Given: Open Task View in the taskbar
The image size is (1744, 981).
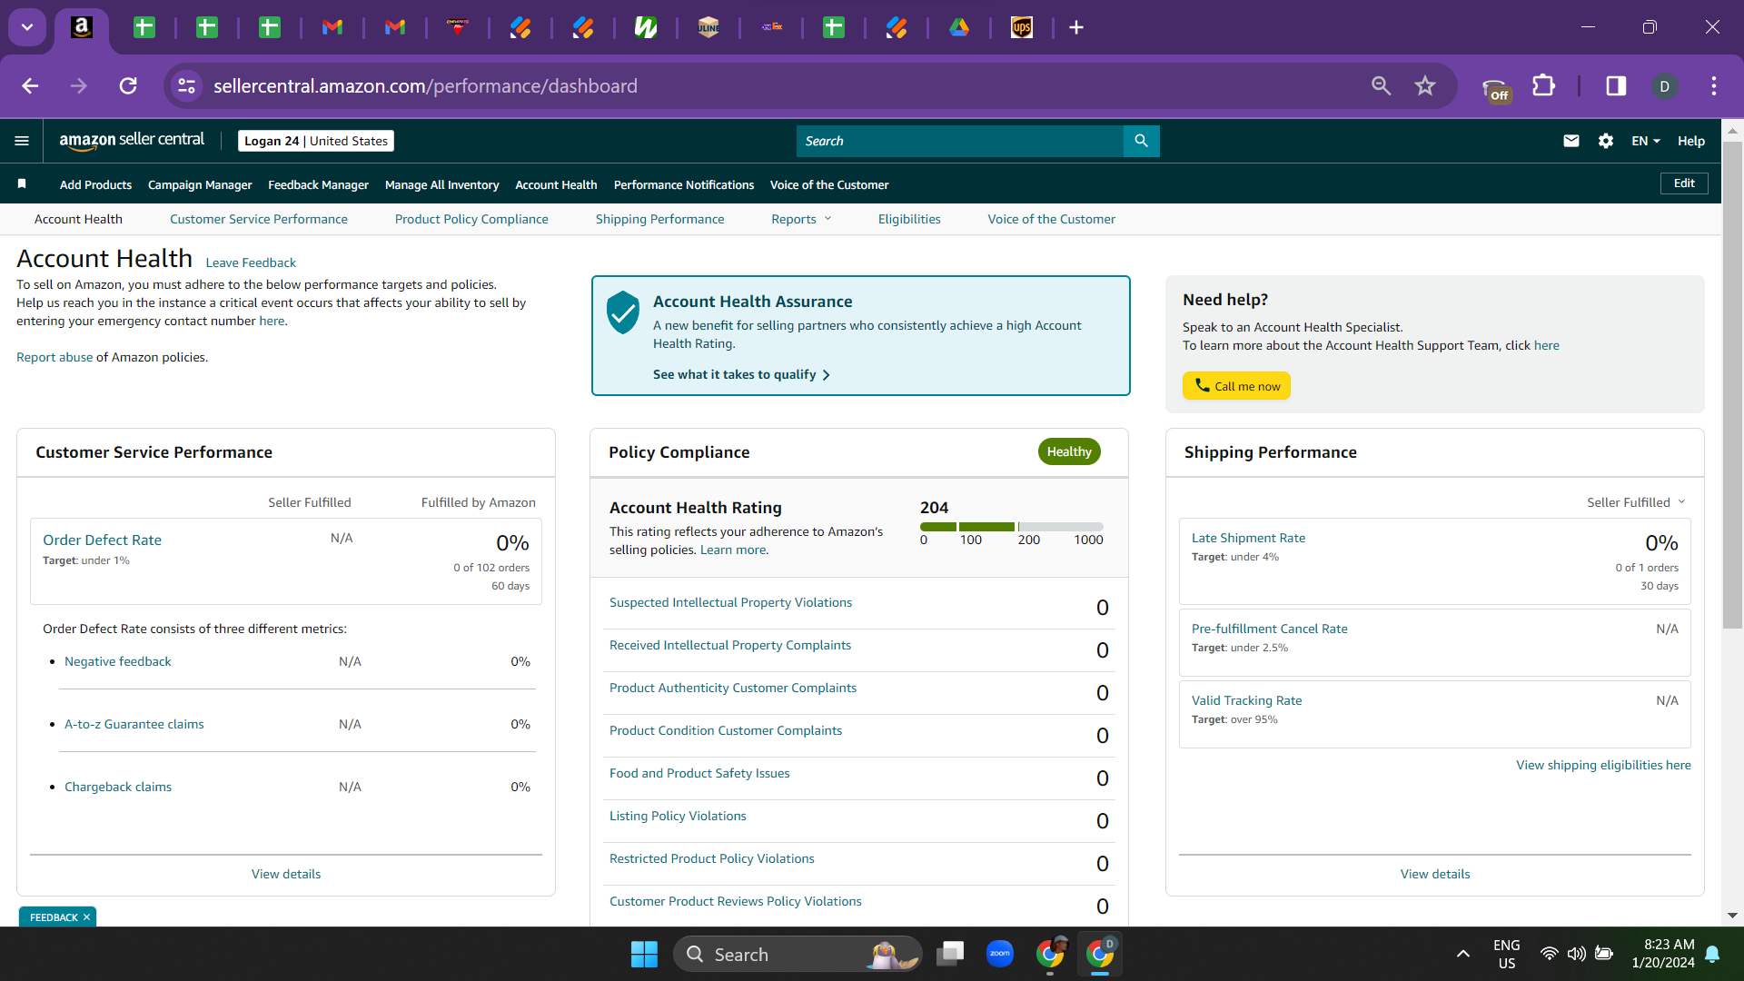Looking at the screenshot, I should pyautogui.click(x=950, y=954).
